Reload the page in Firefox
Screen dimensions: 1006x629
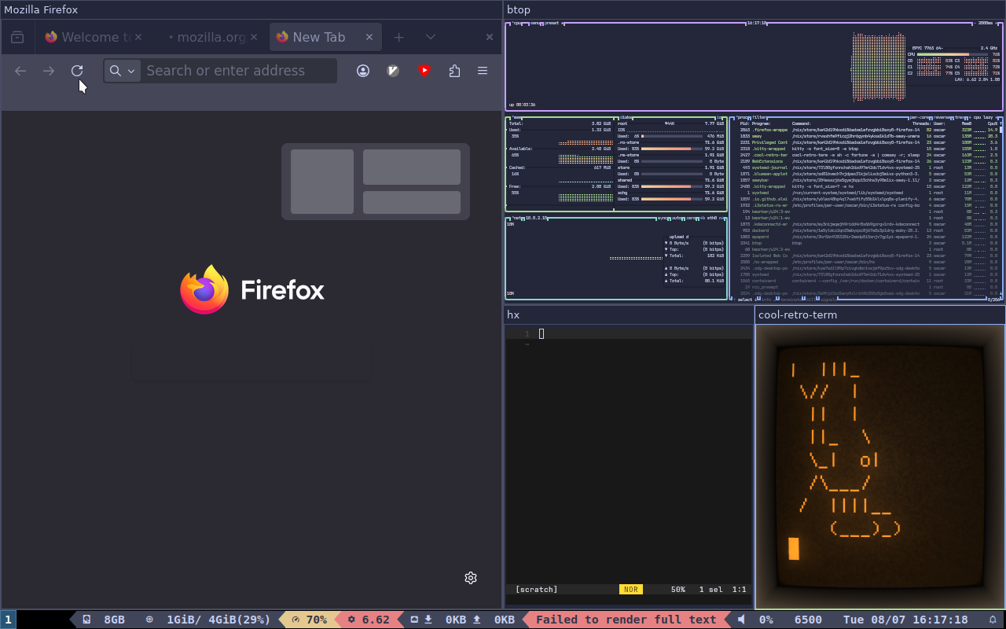77,71
